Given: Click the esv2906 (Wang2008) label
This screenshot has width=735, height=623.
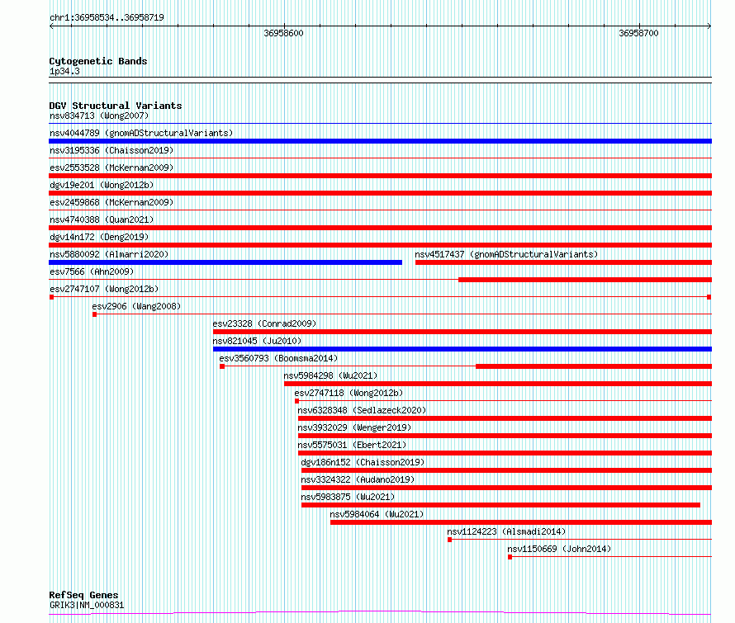Looking at the screenshot, I should pyautogui.click(x=136, y=306).
